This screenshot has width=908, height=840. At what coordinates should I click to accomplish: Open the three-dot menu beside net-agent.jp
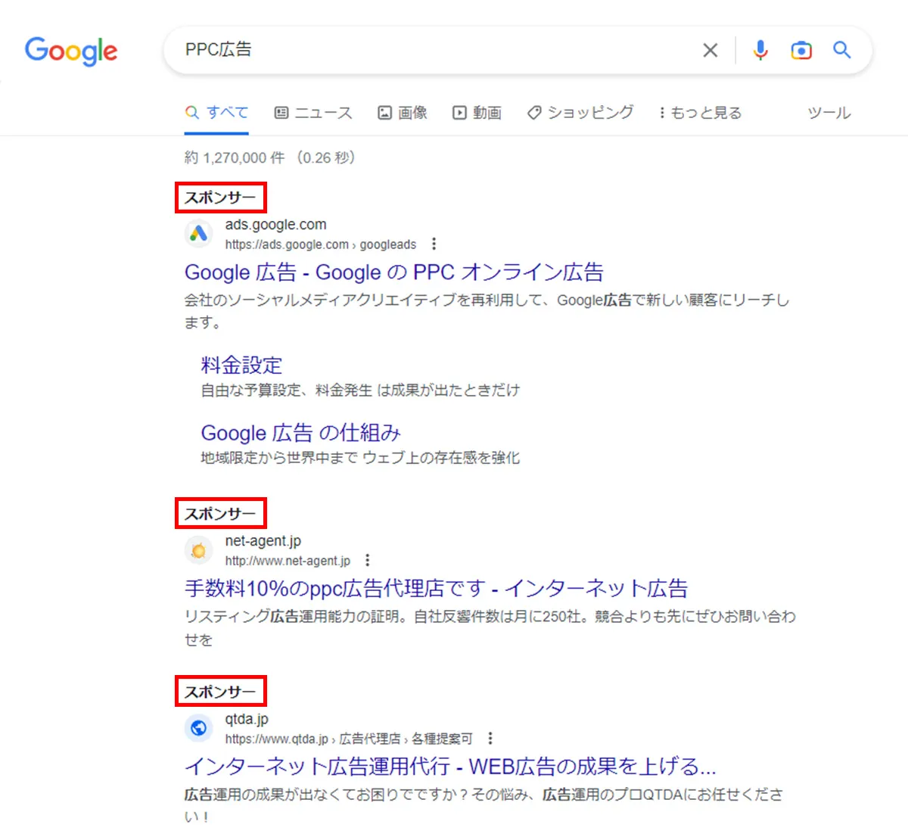click(x=368, y=560)
